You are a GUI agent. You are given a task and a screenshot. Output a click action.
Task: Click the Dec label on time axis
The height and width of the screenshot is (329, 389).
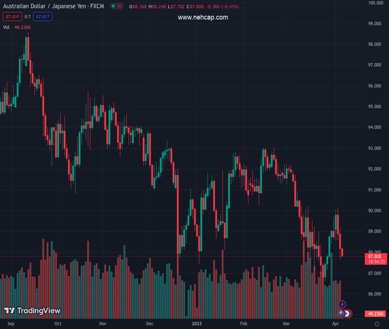click(x=150, y=324)
